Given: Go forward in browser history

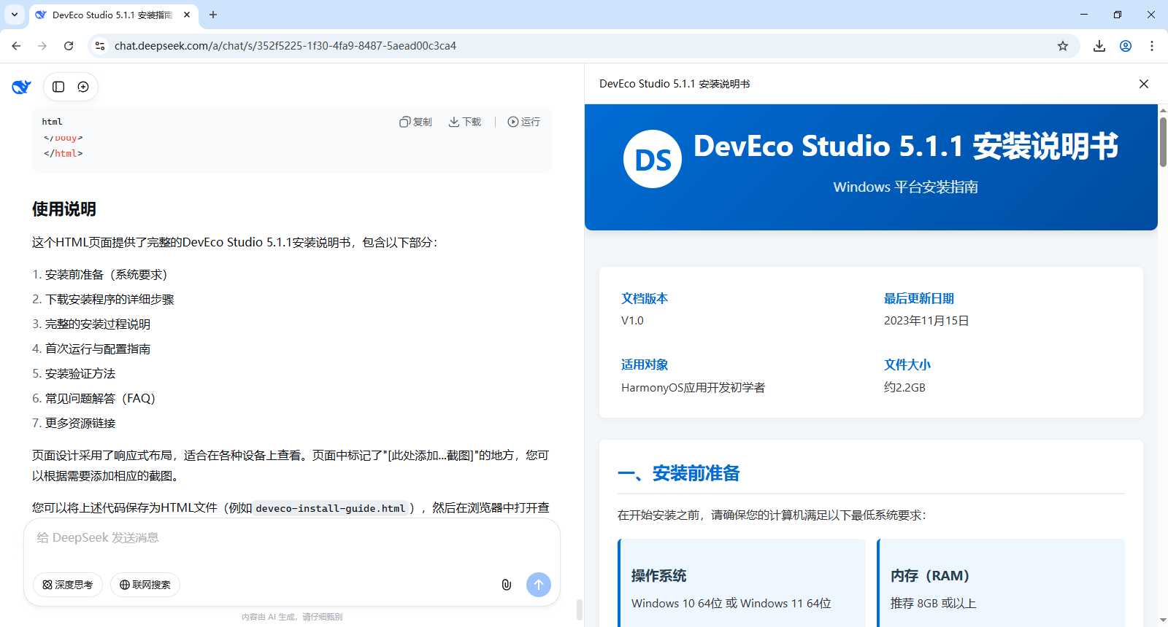Looking at the screenshot, I should 42,46.
